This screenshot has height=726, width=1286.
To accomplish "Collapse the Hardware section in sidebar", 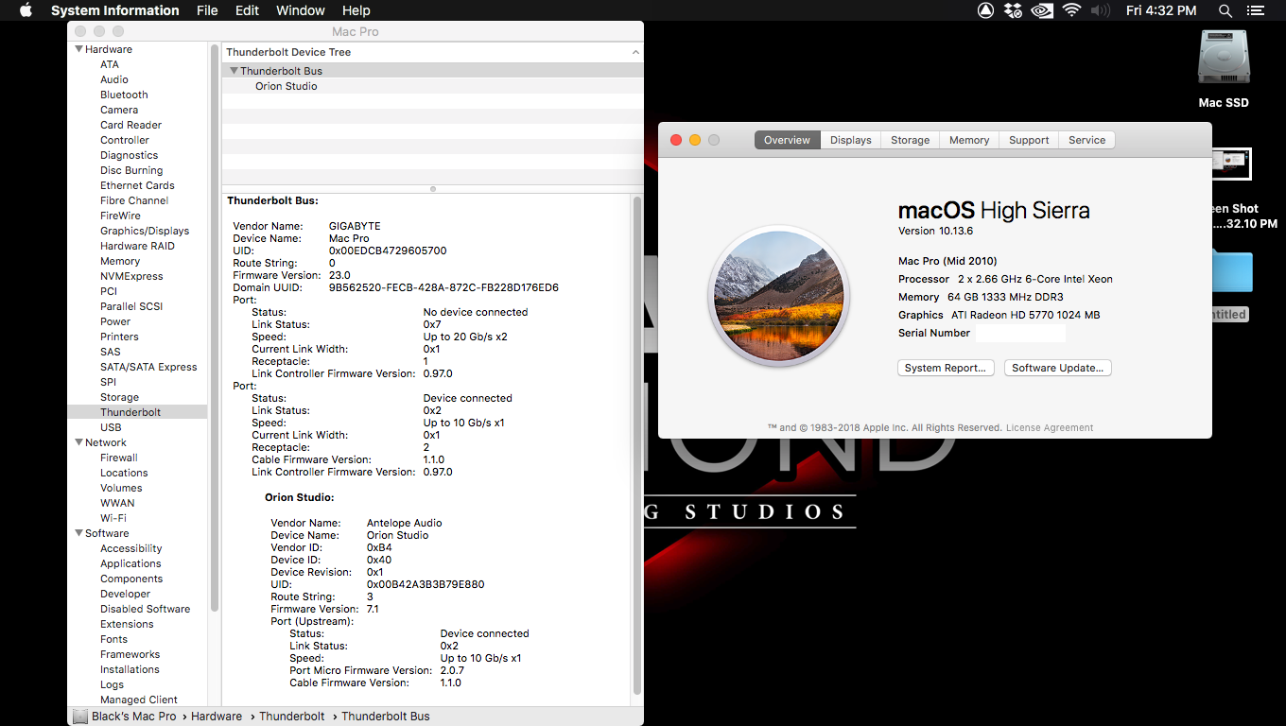I will coord(79,49).
